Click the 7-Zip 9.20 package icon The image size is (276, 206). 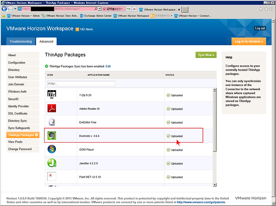pyautogui.click(x=52, y=95)
